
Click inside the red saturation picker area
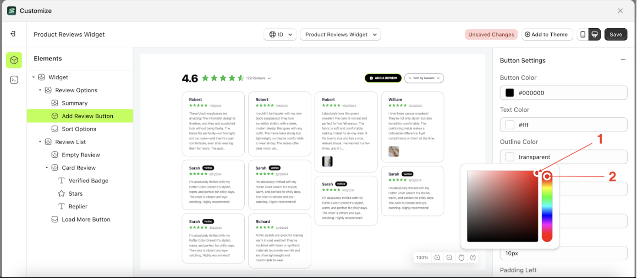[x=502, y=206]
